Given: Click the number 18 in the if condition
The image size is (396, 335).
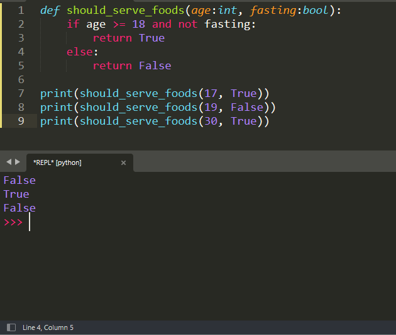Looking at the screenshot, I should point(138,25).
